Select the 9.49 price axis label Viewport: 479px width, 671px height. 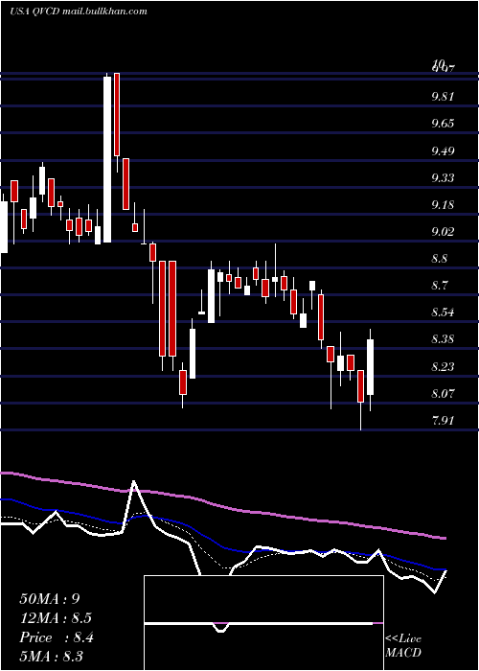443,151
